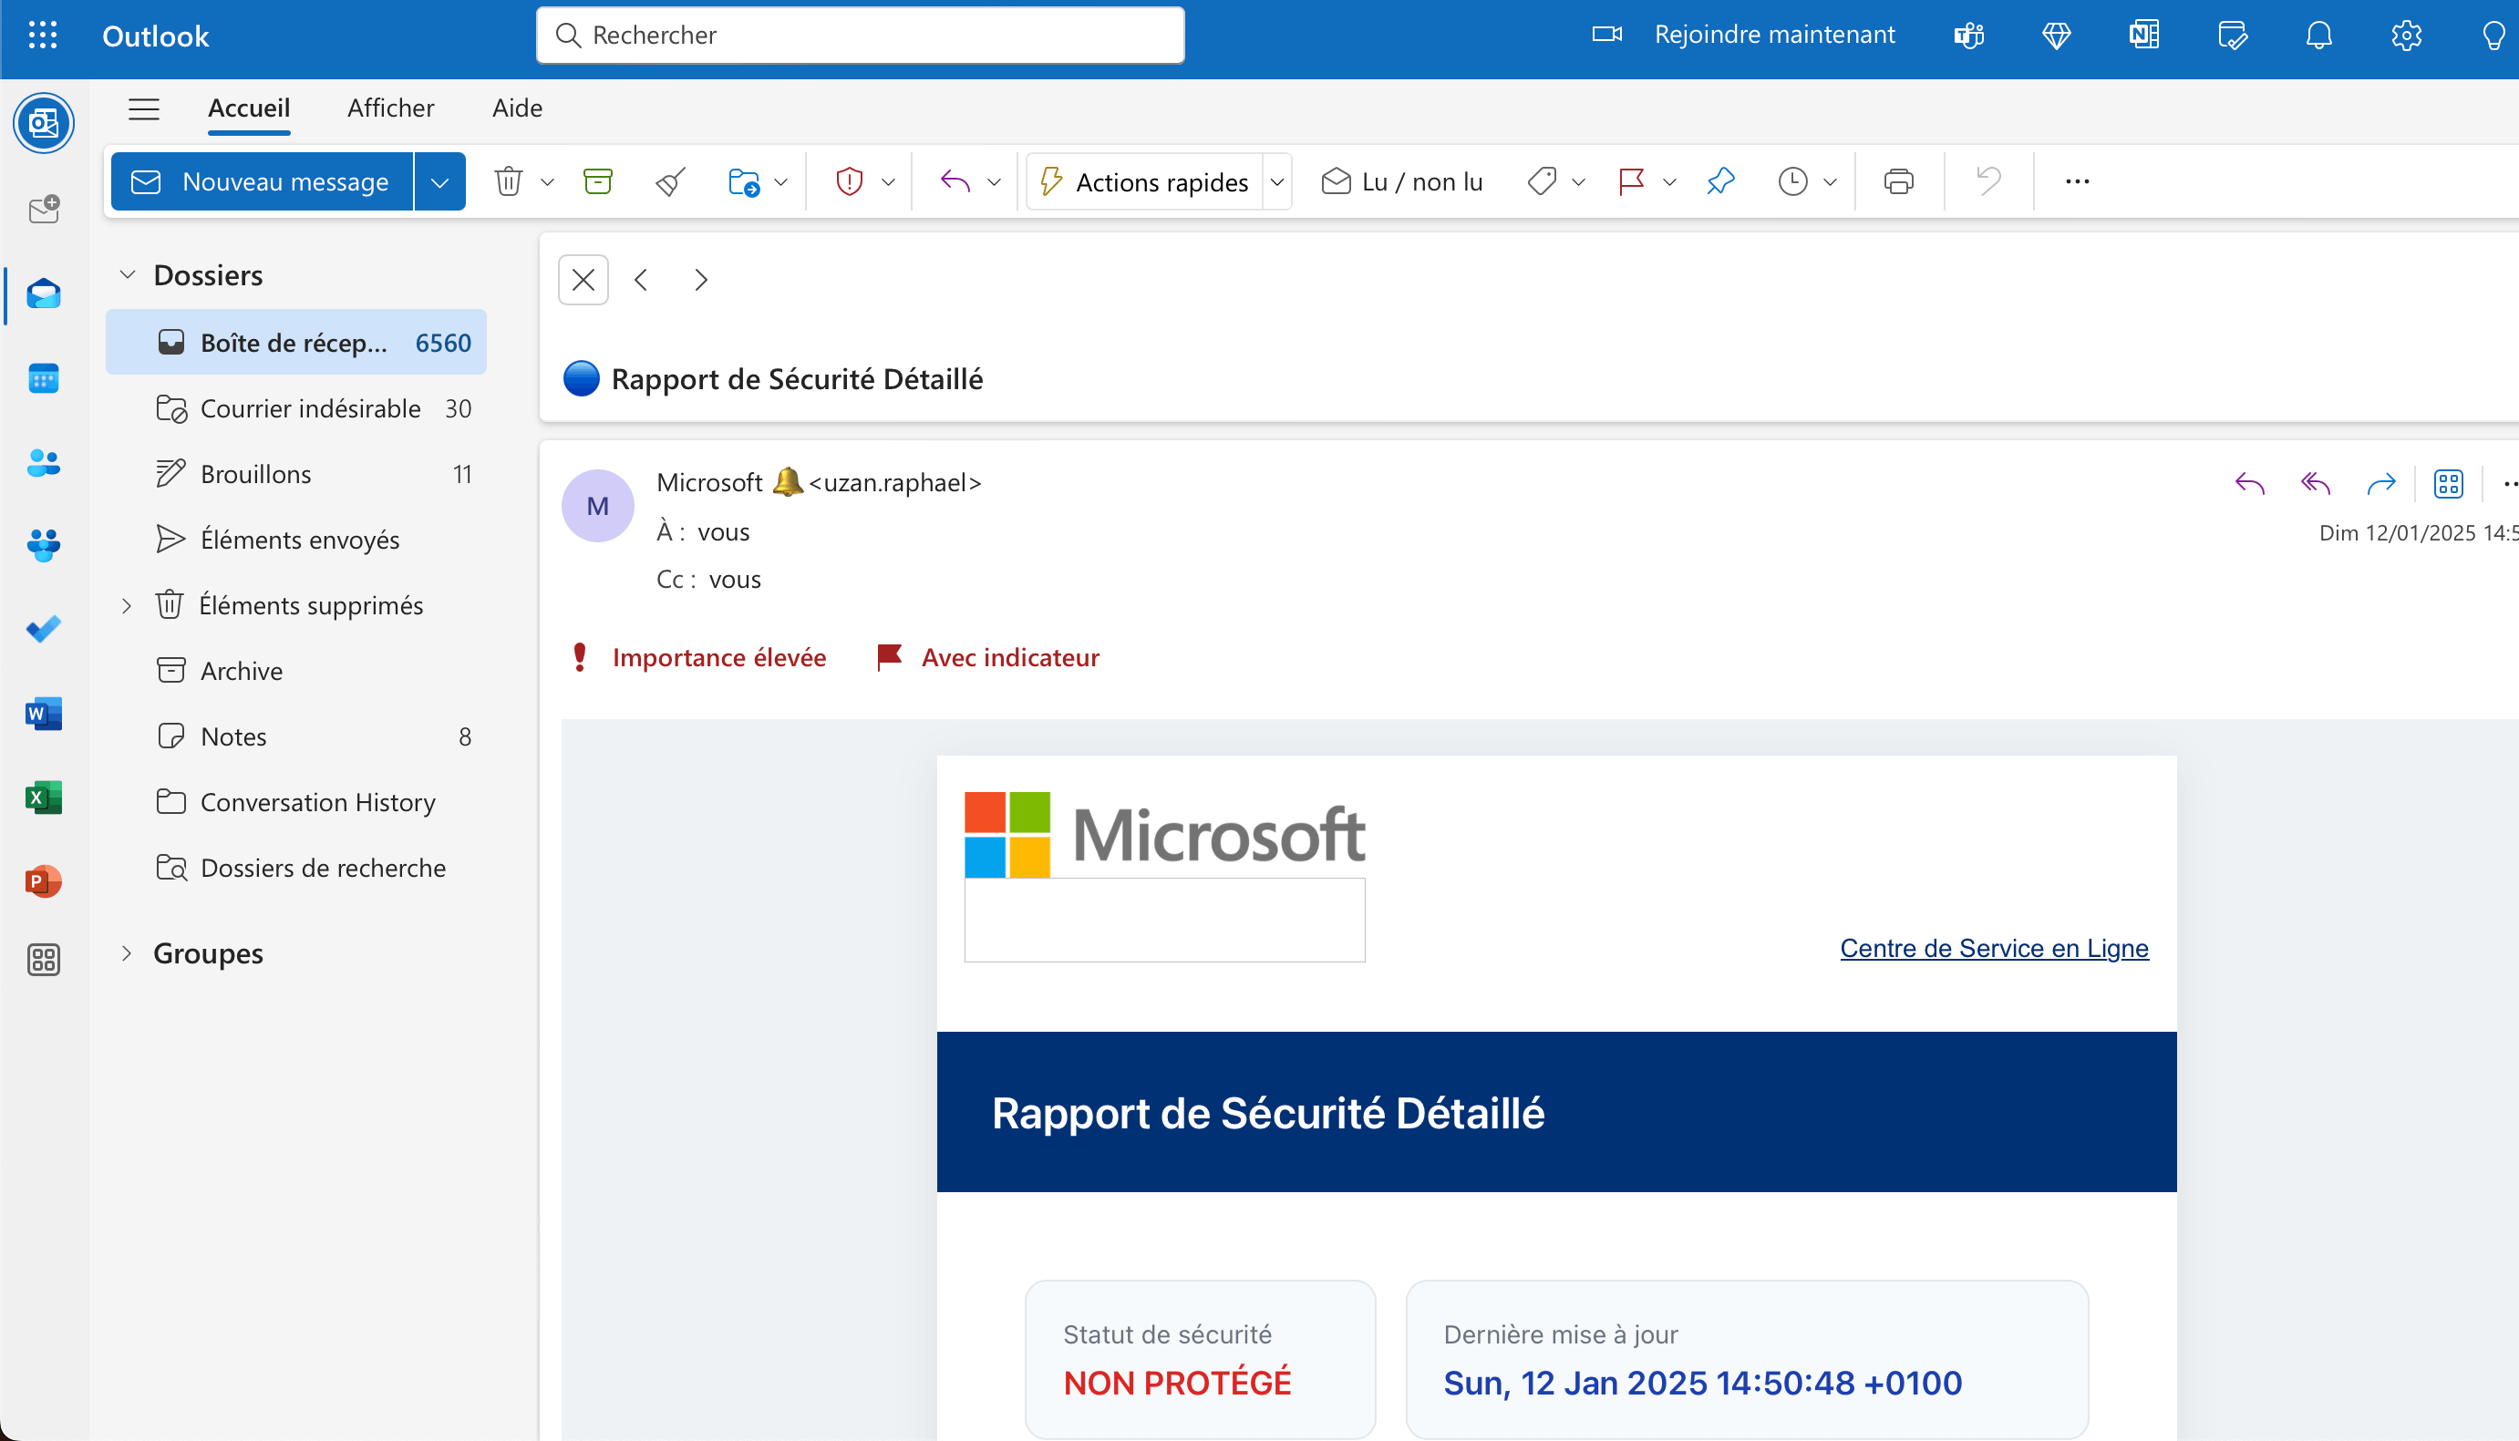Open Calendar from left sidebar
The width and height of the screenshot is (2519, 1441).
click(x=44, y=378)
